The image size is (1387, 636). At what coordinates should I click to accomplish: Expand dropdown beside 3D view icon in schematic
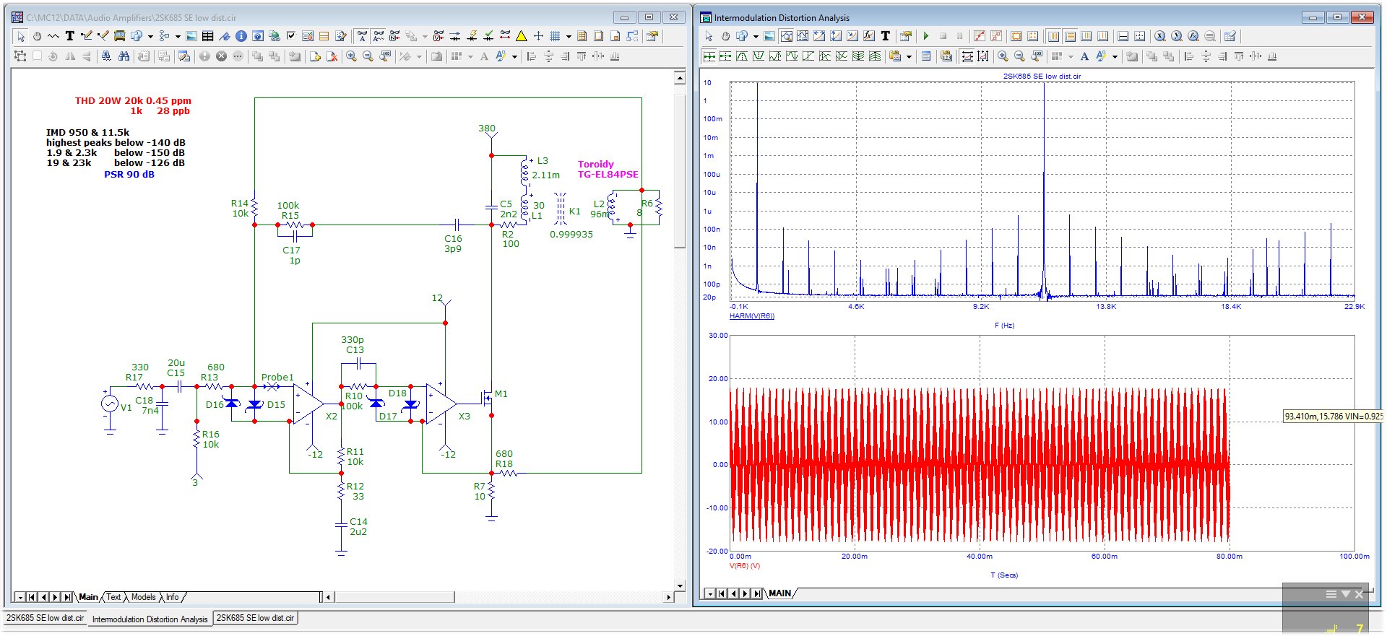coord(150,36)
